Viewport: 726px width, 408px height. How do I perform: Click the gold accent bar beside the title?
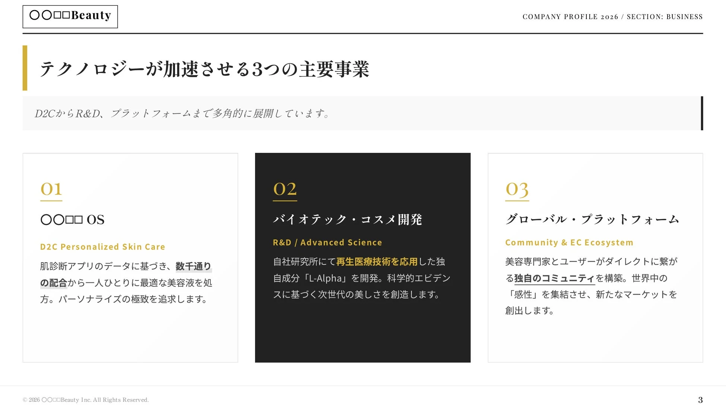click(x=25, y=68)
